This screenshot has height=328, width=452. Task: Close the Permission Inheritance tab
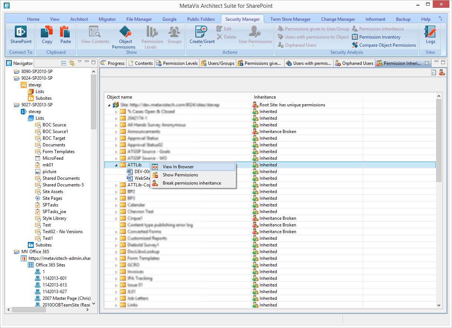pyautogui.click(x=426, y=63)
